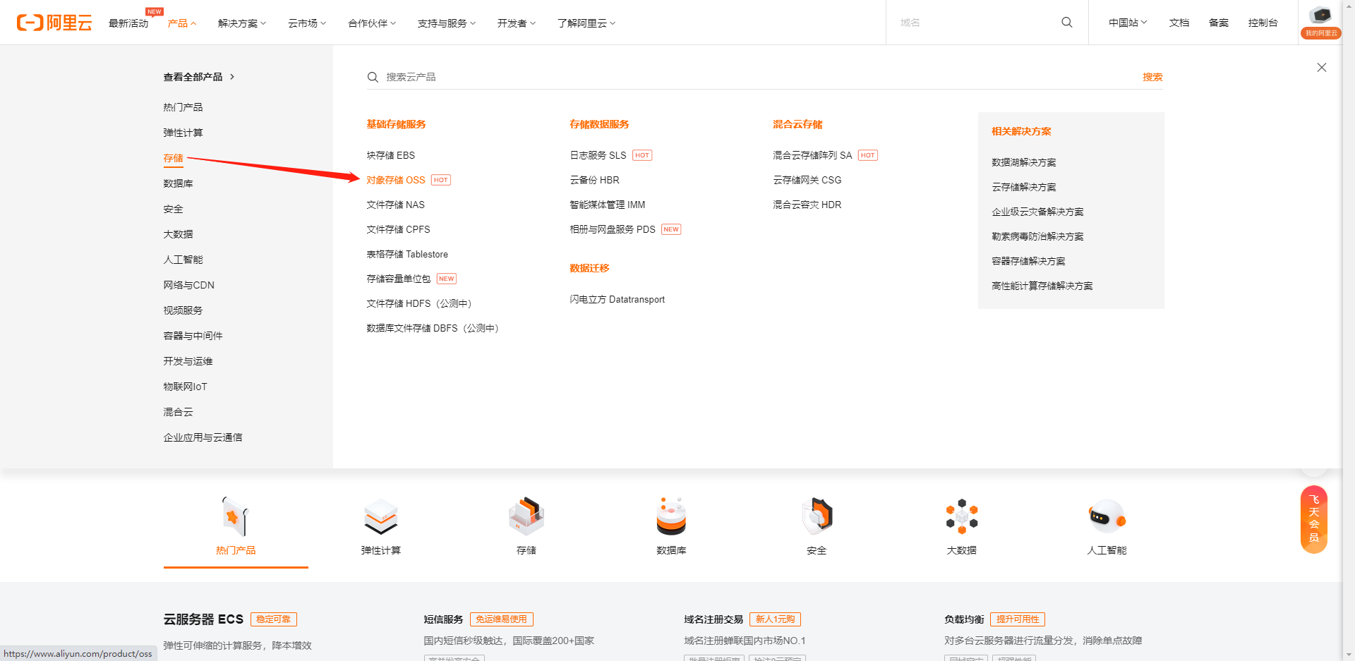Focus the 搜索云产品 search field
This screenshot has height=661, width=1355.
coord(759,77)
